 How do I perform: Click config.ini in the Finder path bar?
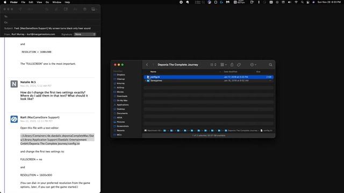[267, 131]
